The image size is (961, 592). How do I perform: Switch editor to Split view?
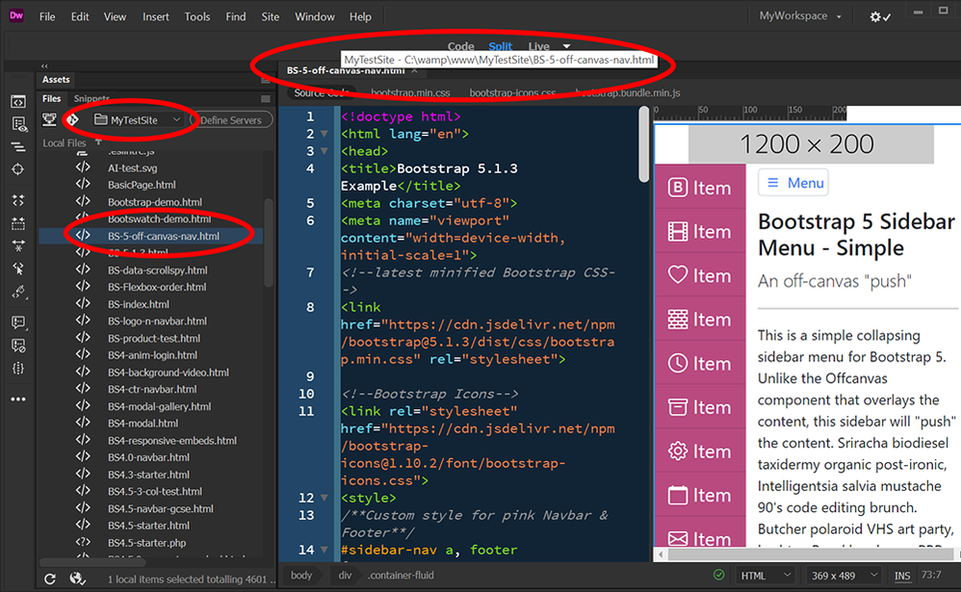(500, 45)
